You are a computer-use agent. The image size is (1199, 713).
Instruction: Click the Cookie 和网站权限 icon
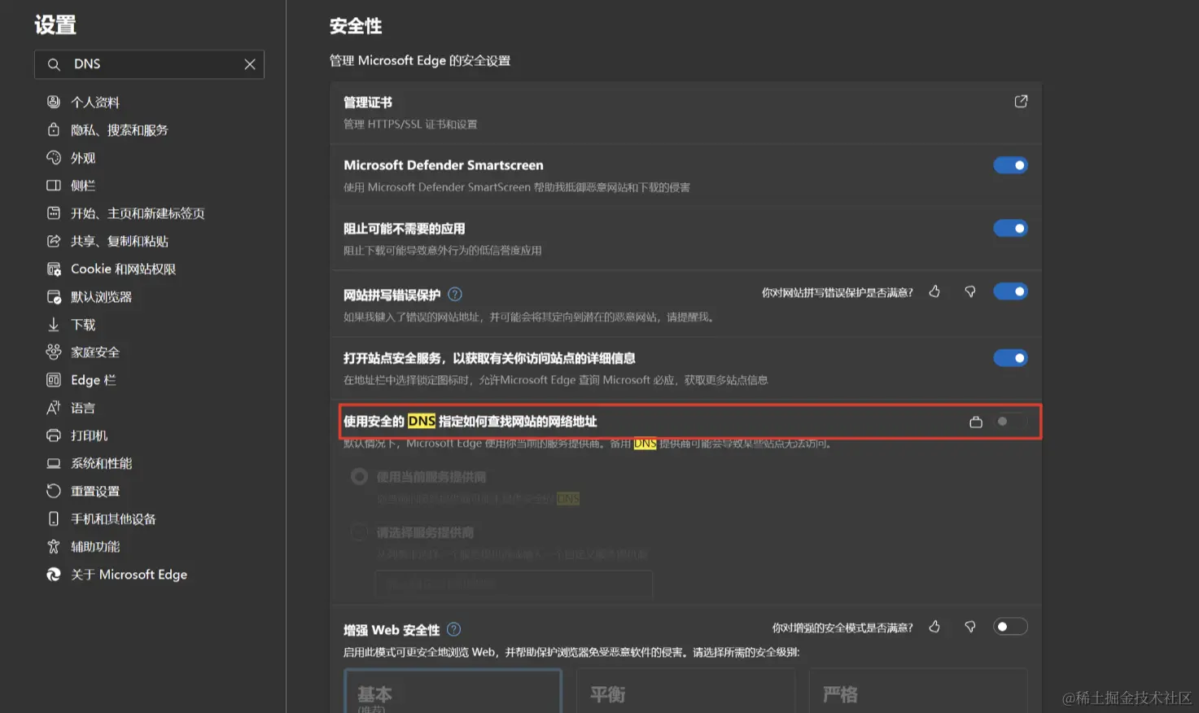pyautogui.click(x=54, y=269)
